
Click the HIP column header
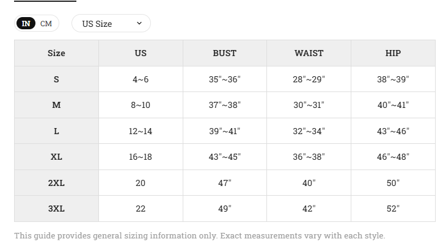click(393, 53)
